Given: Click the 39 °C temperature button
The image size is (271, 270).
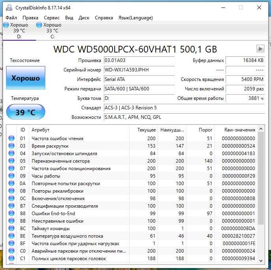Looking at the screenshot, I should tap(26, 112).
